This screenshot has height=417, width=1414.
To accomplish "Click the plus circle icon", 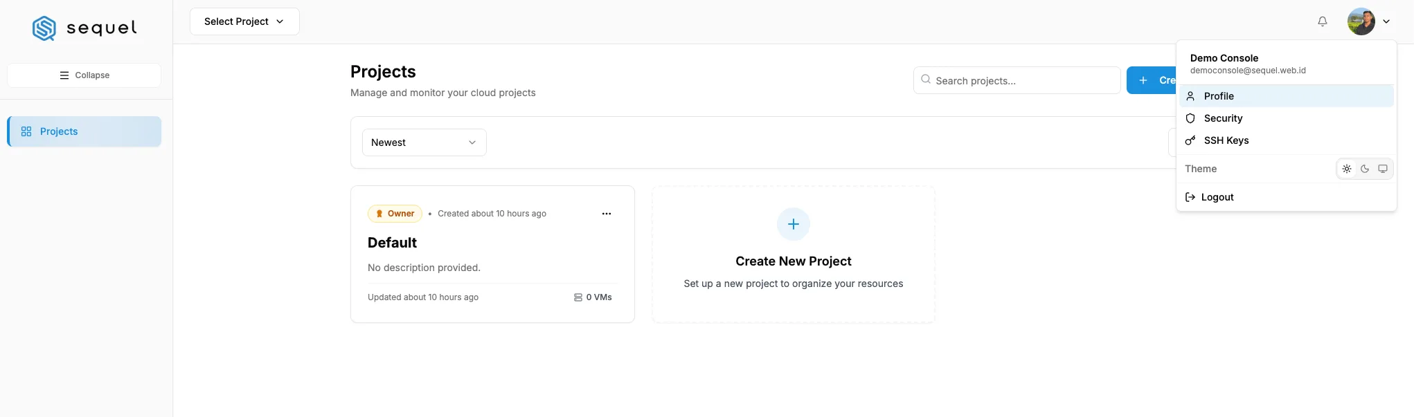I will (794, 224).
